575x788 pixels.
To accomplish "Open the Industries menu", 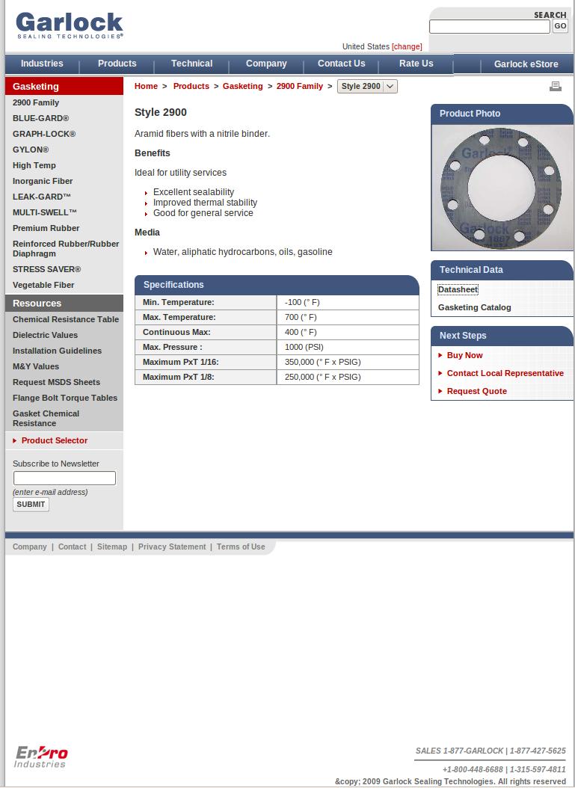I will tap(42, 64).
